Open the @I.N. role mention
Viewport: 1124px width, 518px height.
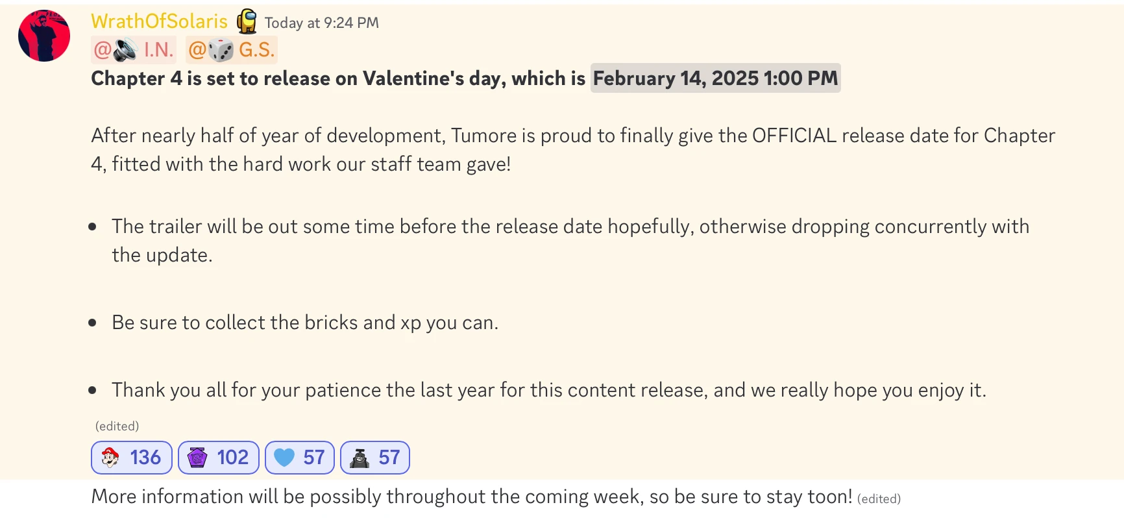coord(134,49)
